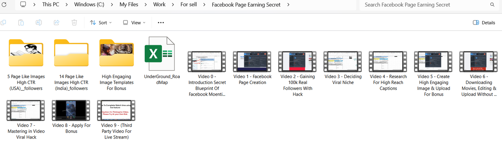Navigate to My Files breadcrumb

coord(129,4)
